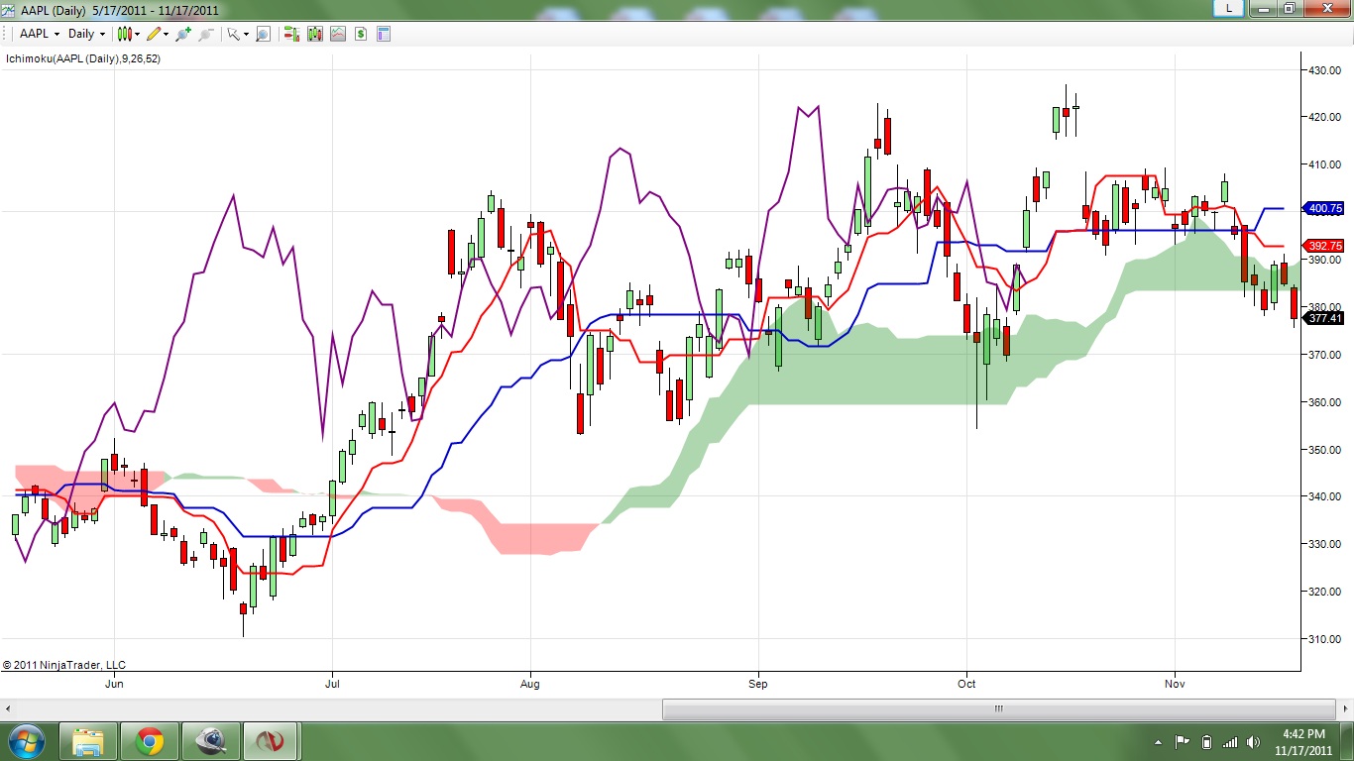Image resolution: width=1354 pixels, height=761 pixels.
Task: Open the Daily interval selector dropdown
Action: tap(86, 34)
